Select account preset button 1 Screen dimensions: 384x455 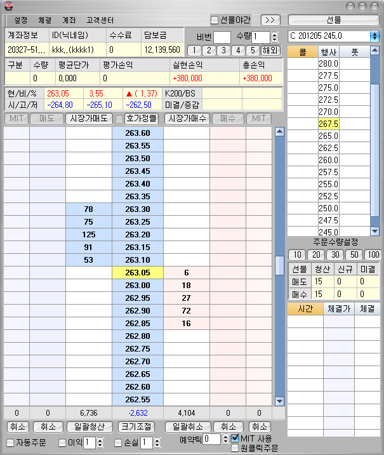click(194, 51)
